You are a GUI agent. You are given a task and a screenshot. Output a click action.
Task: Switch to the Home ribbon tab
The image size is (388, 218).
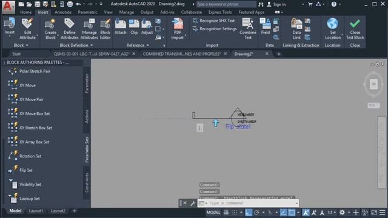[25, 12]
